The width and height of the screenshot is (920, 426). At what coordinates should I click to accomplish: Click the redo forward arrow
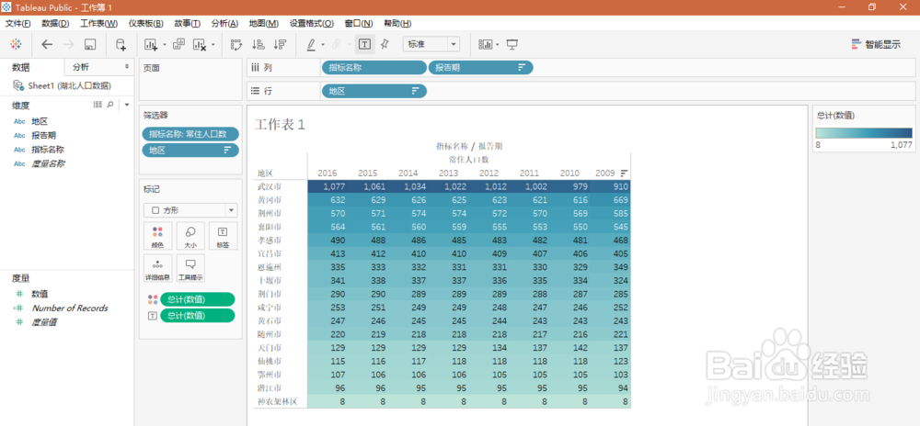(x=69, y=44)
